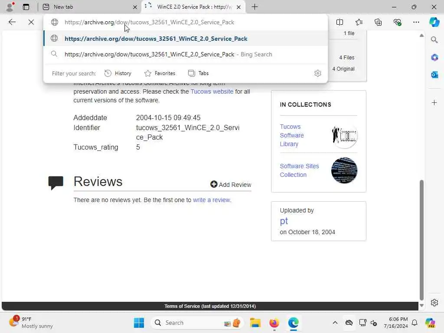Click Addeddate value 2004-10-15 09:49:45
This screenshot has width=444, height=333.
pyautogui.click(x=168, y=118)
